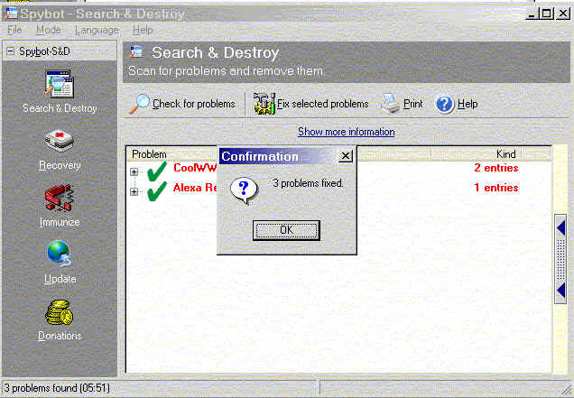Open Search & Destroy in the sidebar
The image size is (574, 398).
(60, 91)
